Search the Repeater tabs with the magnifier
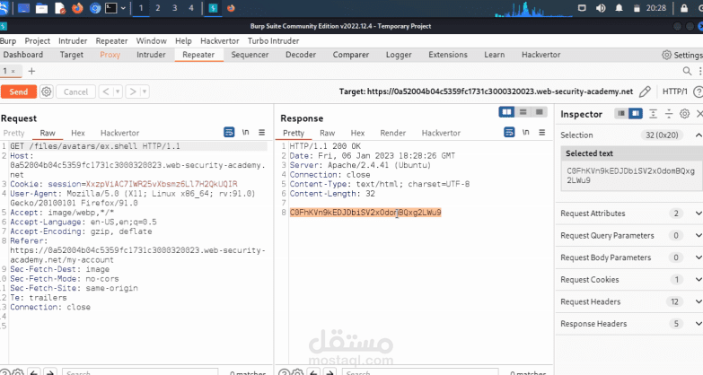Image resolution: width=703 pixels, height=375 pixels. click(687, 71)
